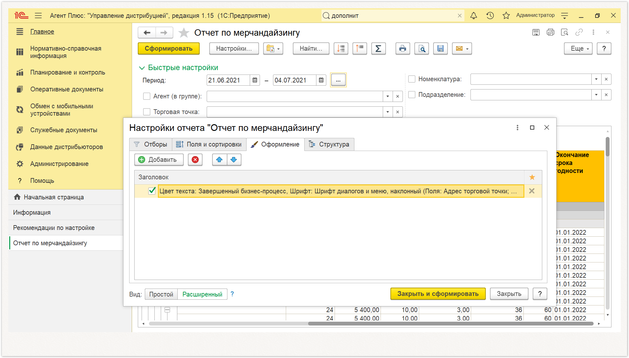Open period selection ellipsis button
This screenshot has height=358, width=629.
click(338, 80)
